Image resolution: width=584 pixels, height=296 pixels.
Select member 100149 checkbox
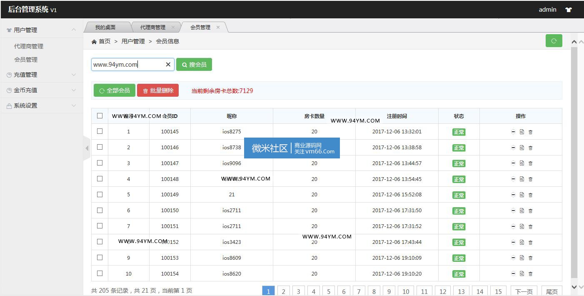coord(100,194)
